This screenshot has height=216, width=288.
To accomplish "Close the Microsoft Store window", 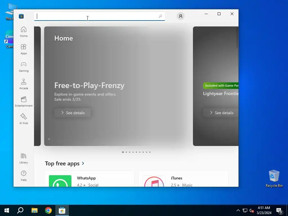I will coord(232,14).
